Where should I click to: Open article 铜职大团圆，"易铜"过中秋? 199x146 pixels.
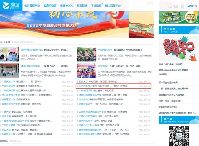112,86
